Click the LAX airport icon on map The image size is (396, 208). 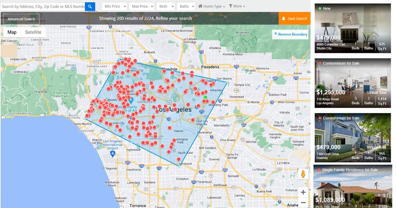point(113,153)
